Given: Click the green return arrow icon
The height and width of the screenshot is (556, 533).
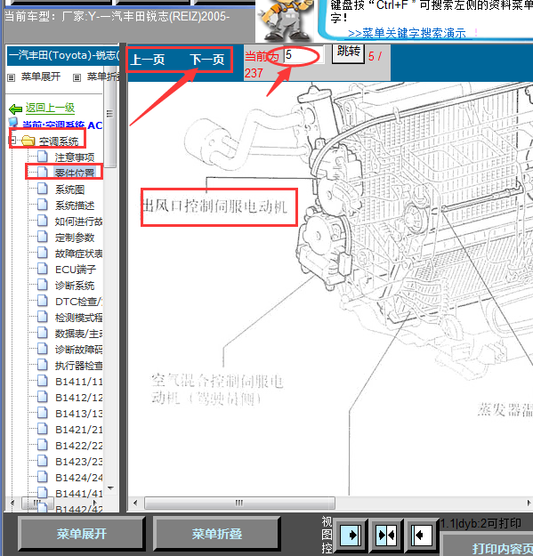Looking at the screenshot, I should pyautogui.click(x=16, y=109).
